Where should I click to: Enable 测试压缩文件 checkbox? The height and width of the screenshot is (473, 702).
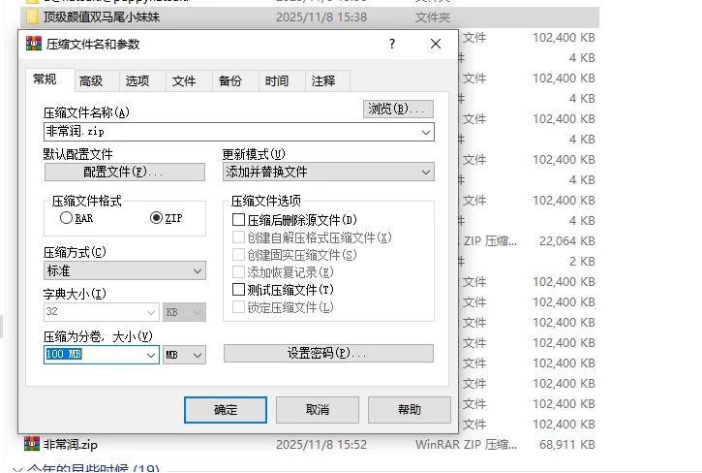239,290
